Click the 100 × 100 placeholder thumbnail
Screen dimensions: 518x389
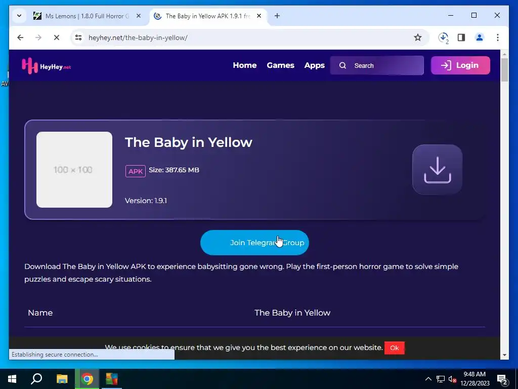(74, 170)
